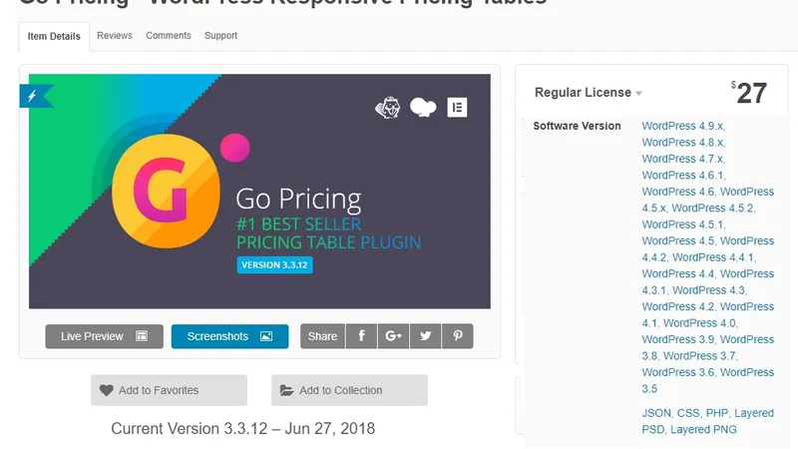The image size is (798, 449).
Task: Click the $27 price
Action: click(749, 93)
